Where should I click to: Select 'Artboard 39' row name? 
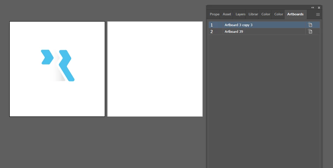pyautogui.click(x=234, y=32)
